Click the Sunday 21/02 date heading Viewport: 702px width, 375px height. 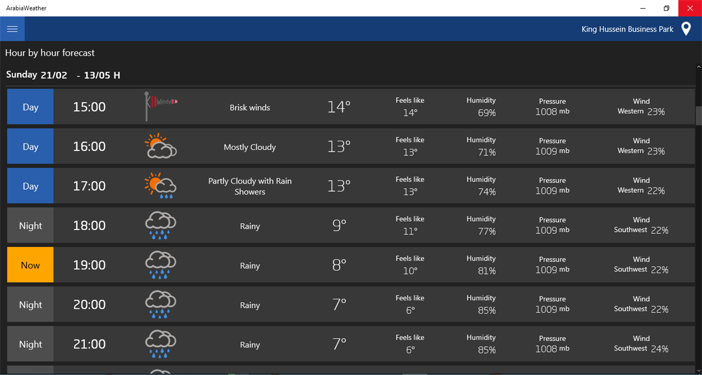(x=37, y=75)
